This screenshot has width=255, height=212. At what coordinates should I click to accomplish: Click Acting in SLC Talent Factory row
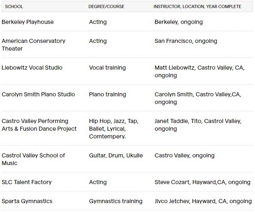click(x=98, y=182)
